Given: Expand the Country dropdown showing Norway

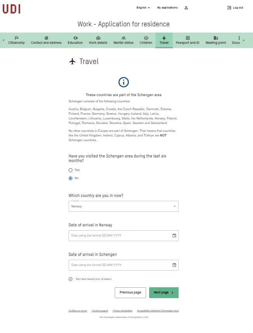Looking at the screenshot, I should coord(124,206).
